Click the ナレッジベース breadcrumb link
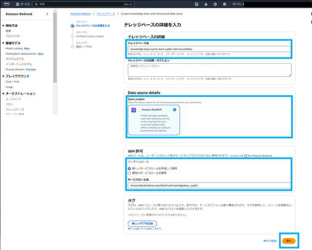 point(106,14)
